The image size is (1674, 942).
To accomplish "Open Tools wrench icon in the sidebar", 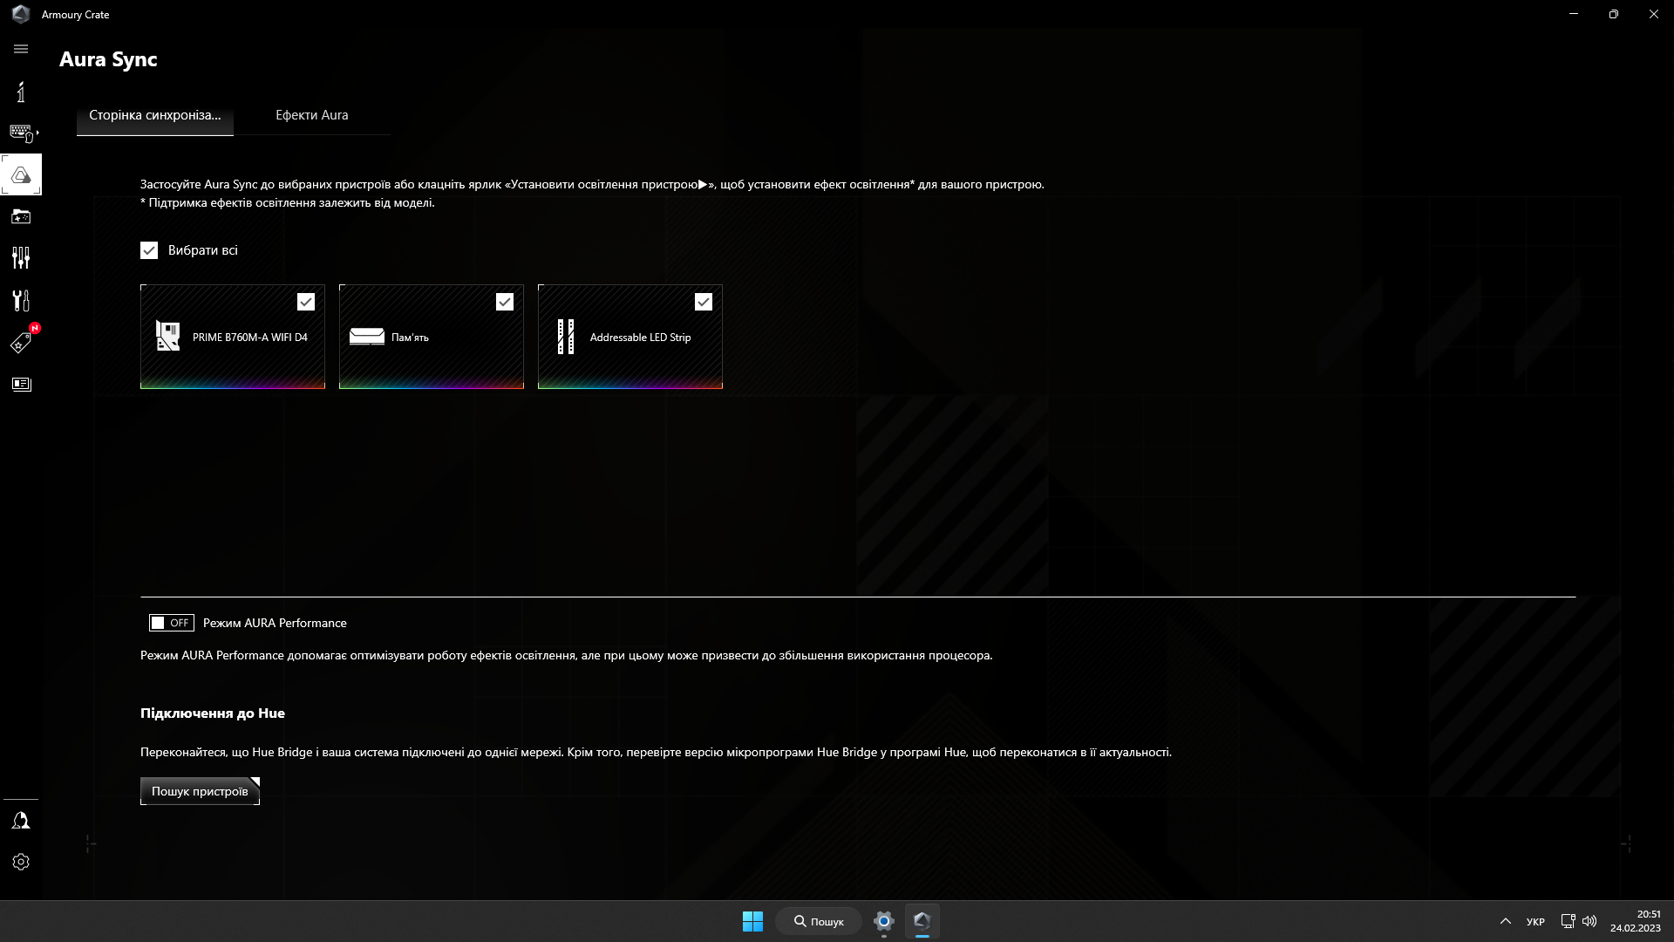I will [x=21, y=300].
